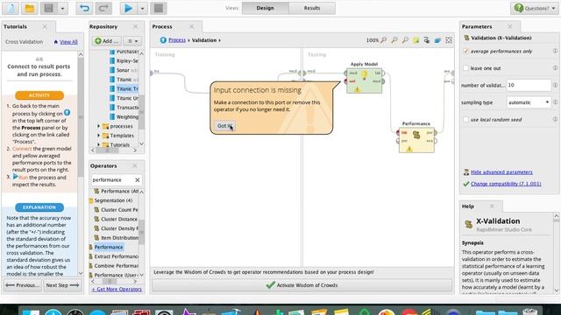Open the save options dropdown arrow

click(62, 8)
